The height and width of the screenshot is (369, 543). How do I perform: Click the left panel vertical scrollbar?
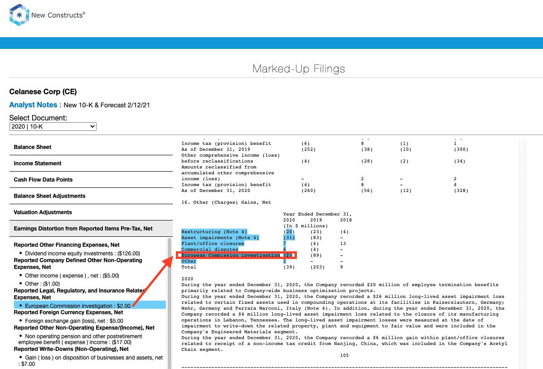[170, 303]
